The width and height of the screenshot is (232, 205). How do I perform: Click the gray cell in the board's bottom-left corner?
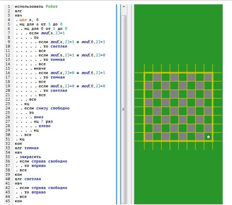pos(149,137)
